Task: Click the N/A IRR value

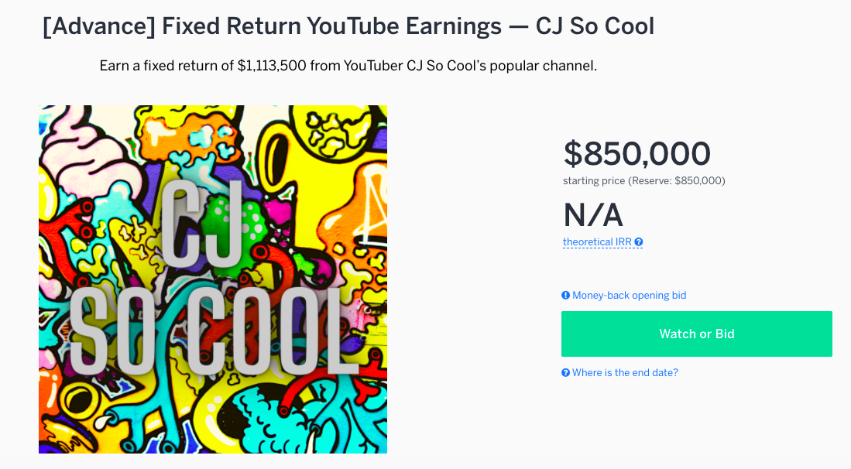Action: (592, 215)
